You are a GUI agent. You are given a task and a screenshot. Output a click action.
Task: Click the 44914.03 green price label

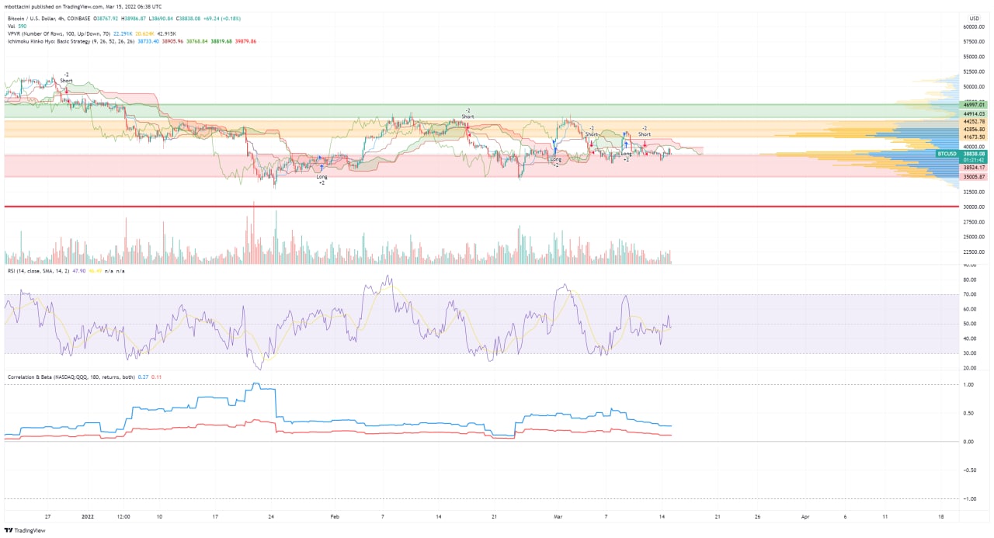974,113
